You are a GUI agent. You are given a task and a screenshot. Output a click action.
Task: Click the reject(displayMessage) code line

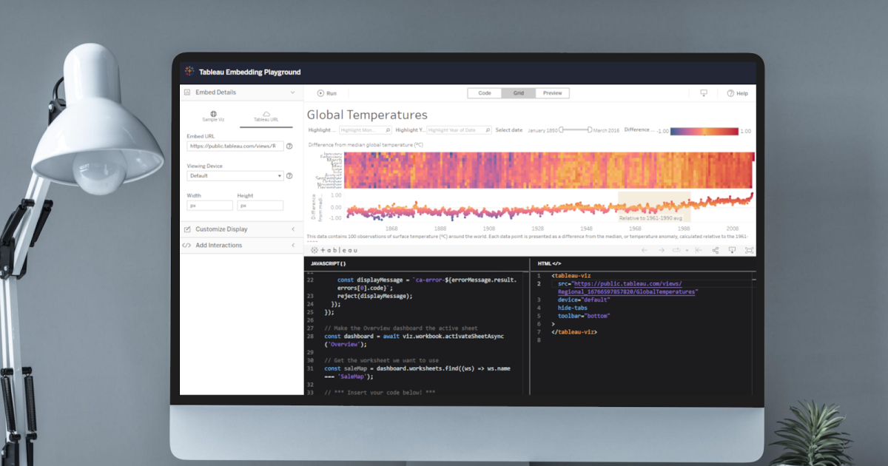tap(374, 296)
